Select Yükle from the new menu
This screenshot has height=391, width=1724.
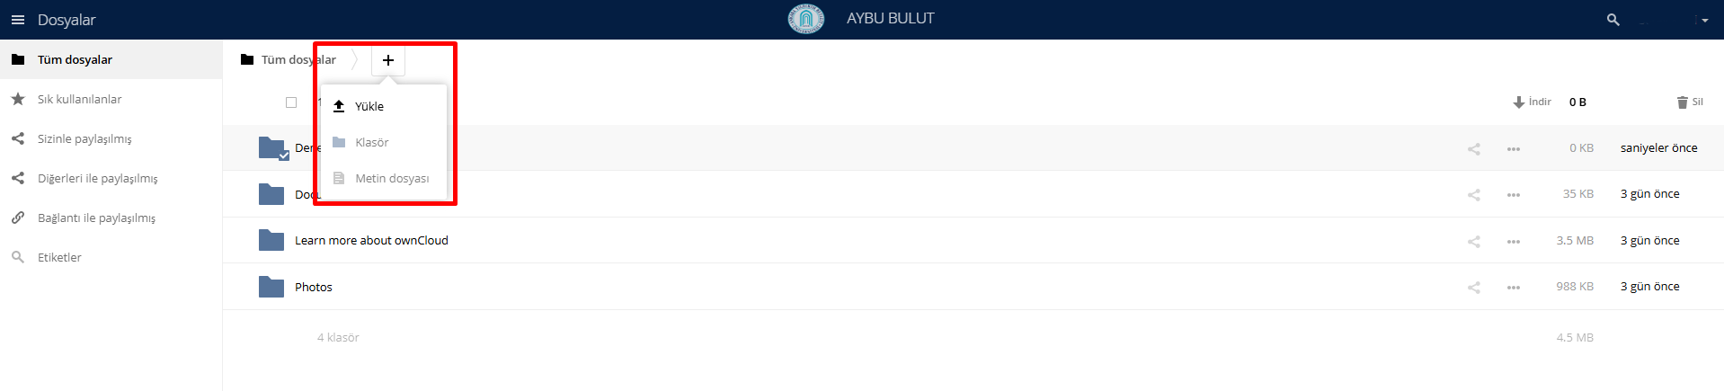(x=369, y=106)
